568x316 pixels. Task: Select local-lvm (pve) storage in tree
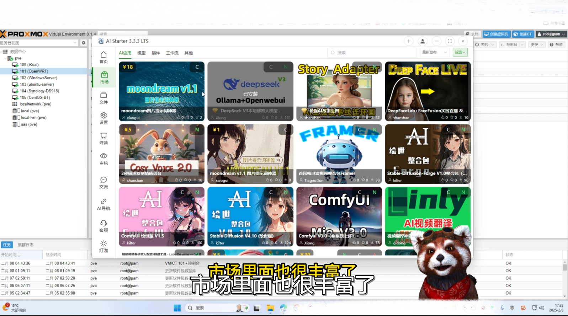coord(33,118)
